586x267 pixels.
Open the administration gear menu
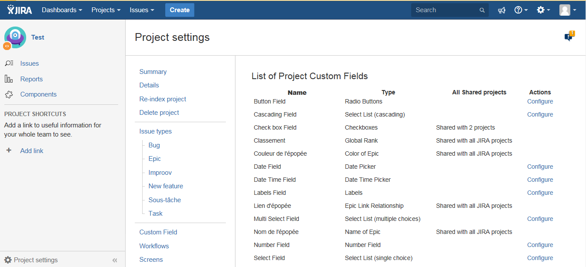[543, 10]
